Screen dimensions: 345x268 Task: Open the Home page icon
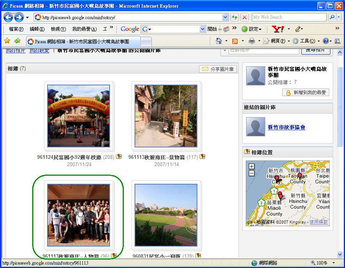pyautogui.click(x=219, y=41)
